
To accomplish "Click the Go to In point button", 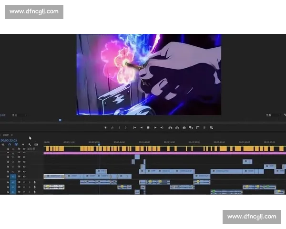I will click(x=135, y=128).
